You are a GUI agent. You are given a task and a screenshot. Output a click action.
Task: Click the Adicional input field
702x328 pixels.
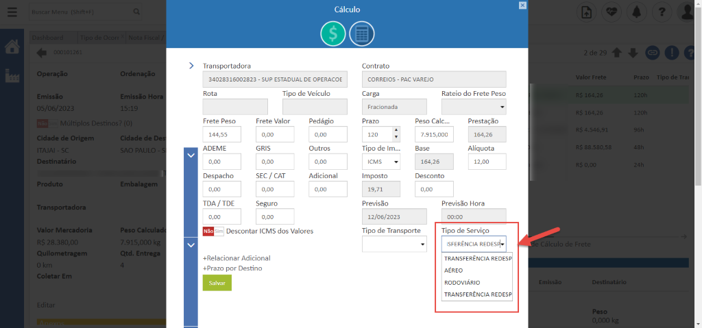[x=328, y=189]
